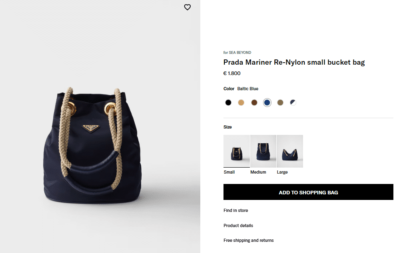
Task: Click the Small size label
Action: click(229, 172)
